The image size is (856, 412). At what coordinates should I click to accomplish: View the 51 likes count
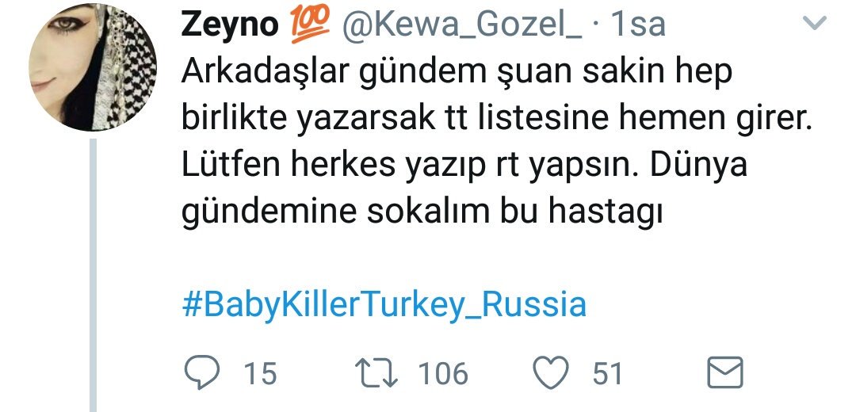[x=608, y=374]
